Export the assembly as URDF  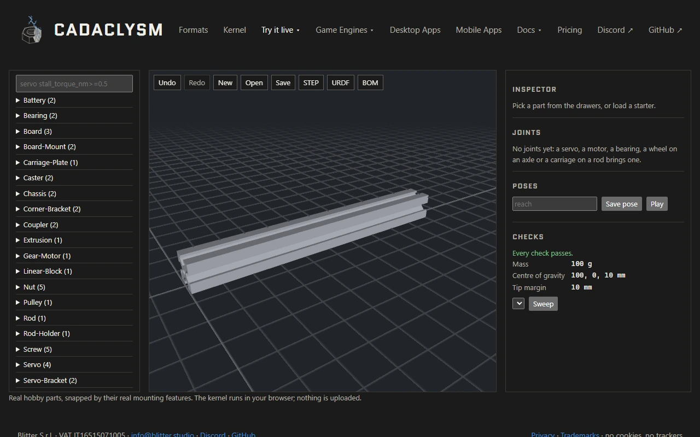pos(341,83)
